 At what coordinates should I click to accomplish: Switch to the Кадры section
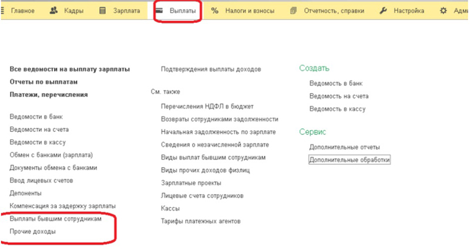pyautogui.click(x=74, y=11)
